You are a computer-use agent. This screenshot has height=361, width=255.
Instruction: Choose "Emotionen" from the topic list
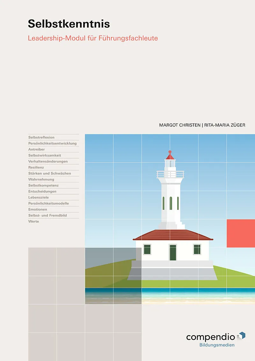38,209
